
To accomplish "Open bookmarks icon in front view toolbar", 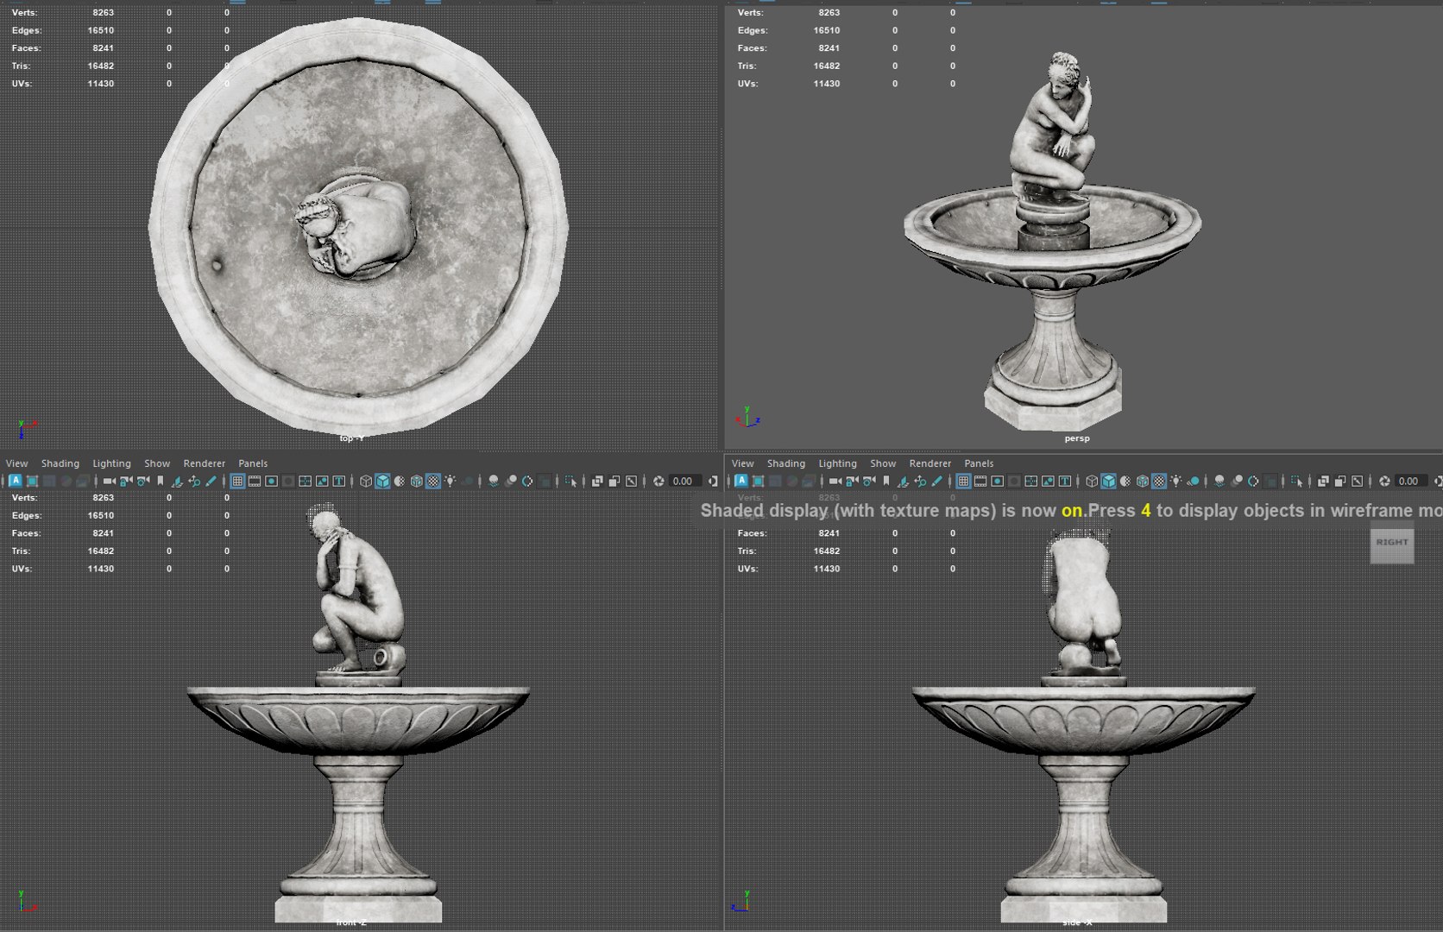I will [160, 481].
